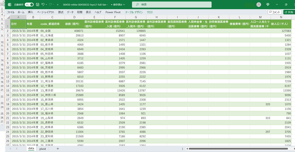Click the Save icon in title bar
Image resolution: width=295 pixels, height=152 pixels.
tap(38, 5)
